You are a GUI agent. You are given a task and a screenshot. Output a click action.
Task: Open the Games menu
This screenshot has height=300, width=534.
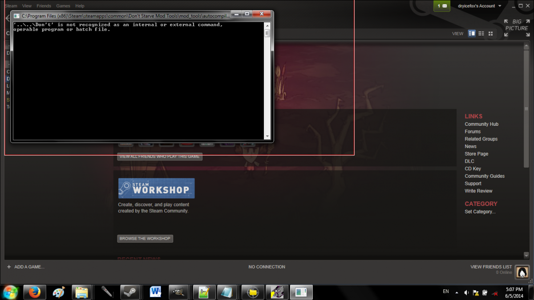pyautogui.click(x=63, y=6)
